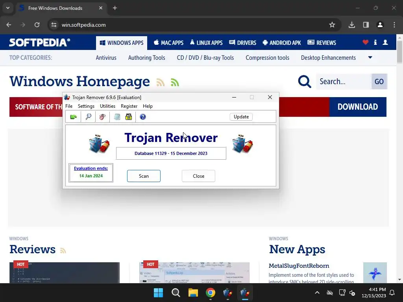Screen dimensions: 403x302
Task: Open Chrome downloads icon
Action: coord(352,25)
